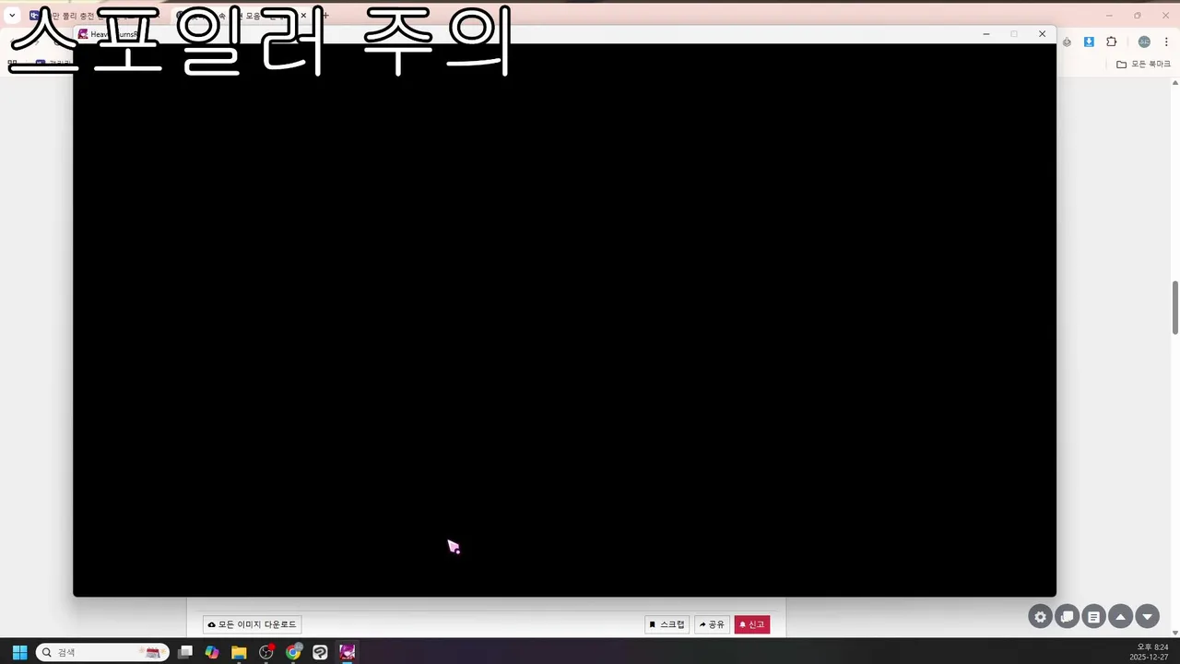1180x664 pixels.
Task: Click the Windows Start button
Action: (19, 652)
